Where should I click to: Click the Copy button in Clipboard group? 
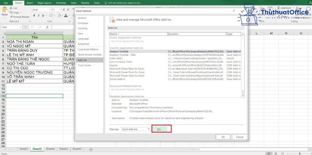click(x=14, y=12)
